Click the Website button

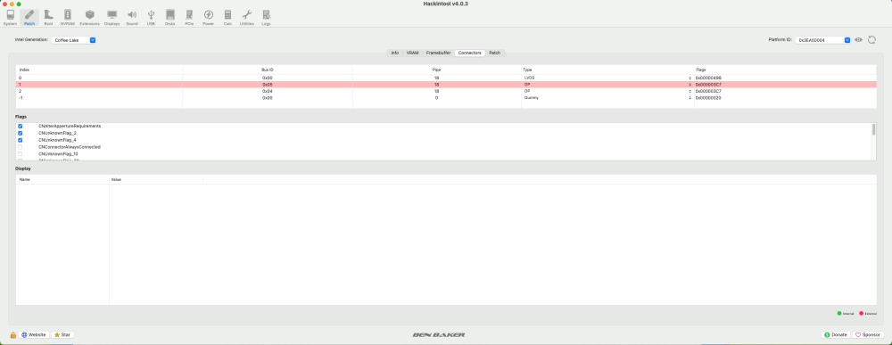point(34,335)
